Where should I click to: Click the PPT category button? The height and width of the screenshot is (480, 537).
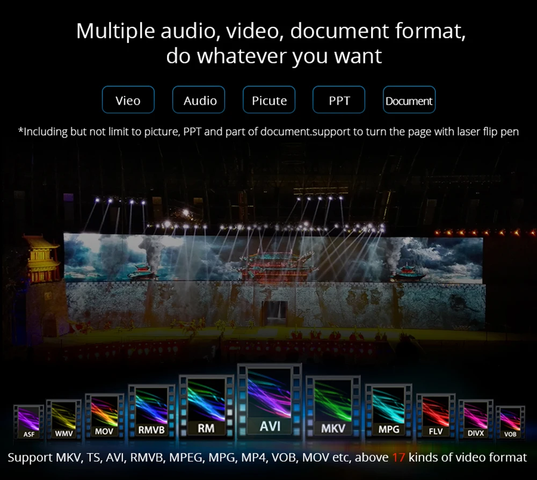coord(339,100)
